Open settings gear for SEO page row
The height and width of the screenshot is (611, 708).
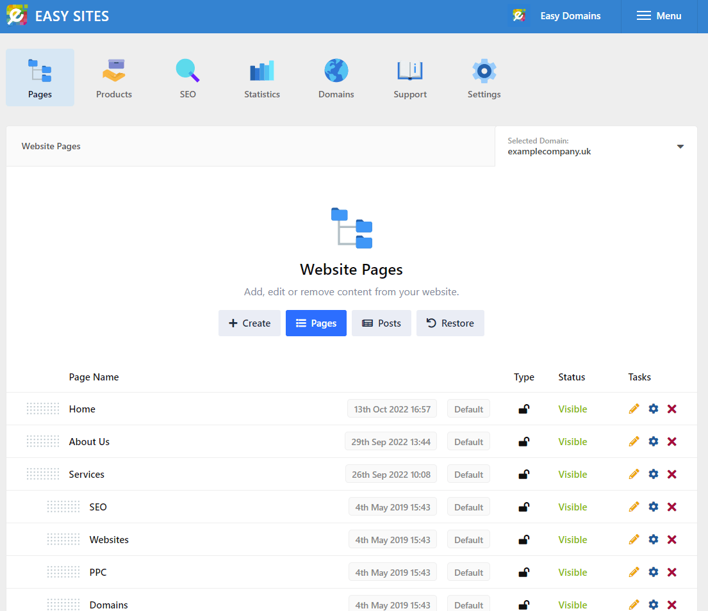point(654,507)
